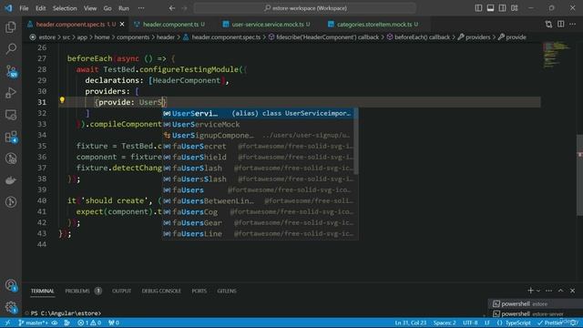This screenshot has width=583, height=328.
Task: Select faUserShield suggestion
Action: [259, 157]
